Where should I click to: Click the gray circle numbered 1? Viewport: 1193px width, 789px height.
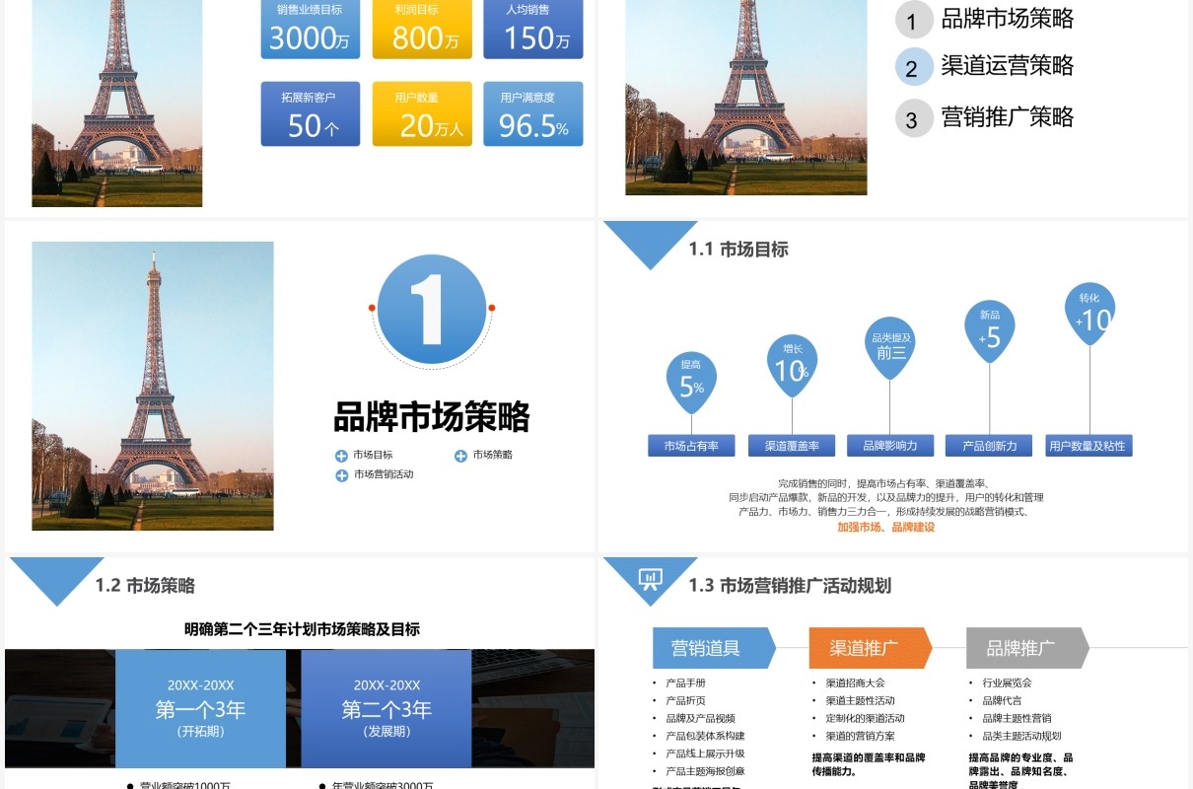pos(913,21)
